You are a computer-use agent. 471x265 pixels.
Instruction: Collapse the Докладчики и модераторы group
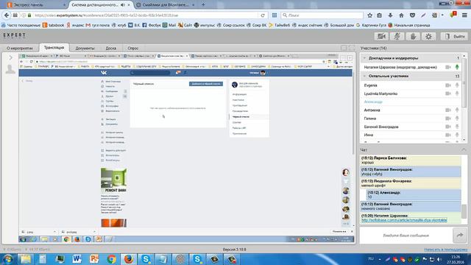click(x=365, y=58)
